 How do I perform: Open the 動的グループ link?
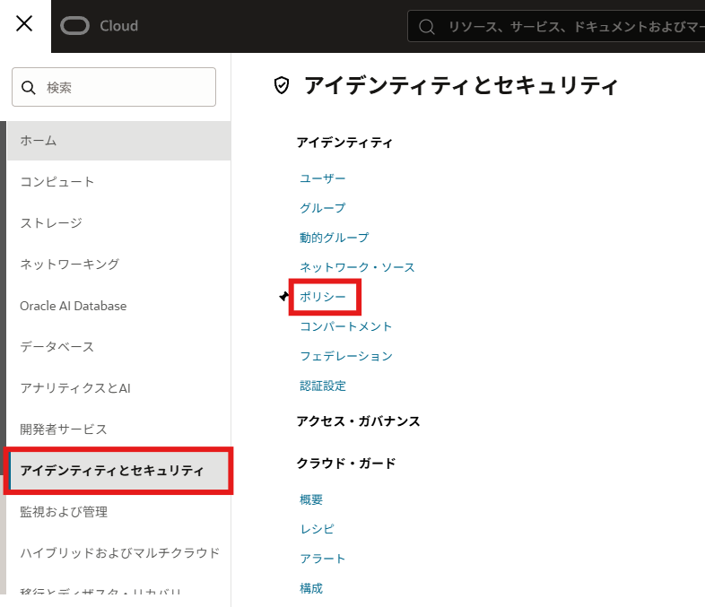pyautogui.click(x=334, y=238)
